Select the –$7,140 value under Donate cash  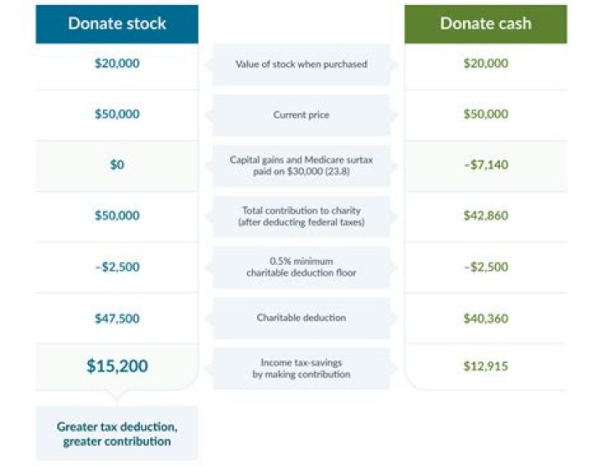point(486,165)
